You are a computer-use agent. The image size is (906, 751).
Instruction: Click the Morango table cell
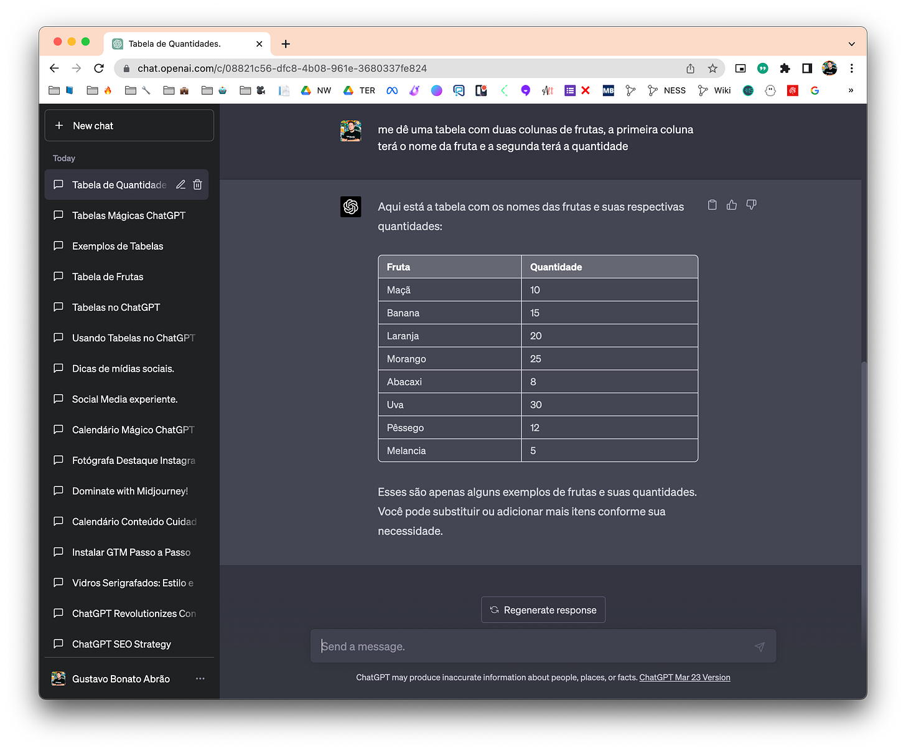[450, 359]
